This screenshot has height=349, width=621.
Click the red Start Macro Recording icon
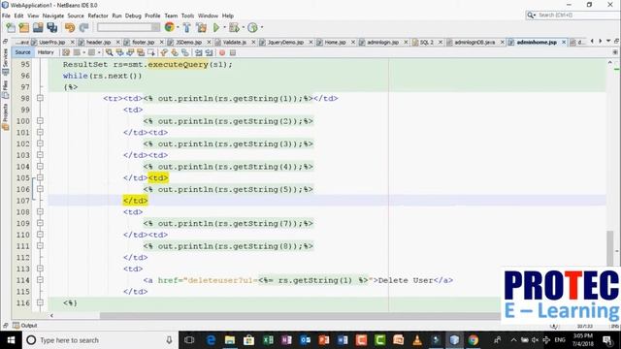(222, 52)
